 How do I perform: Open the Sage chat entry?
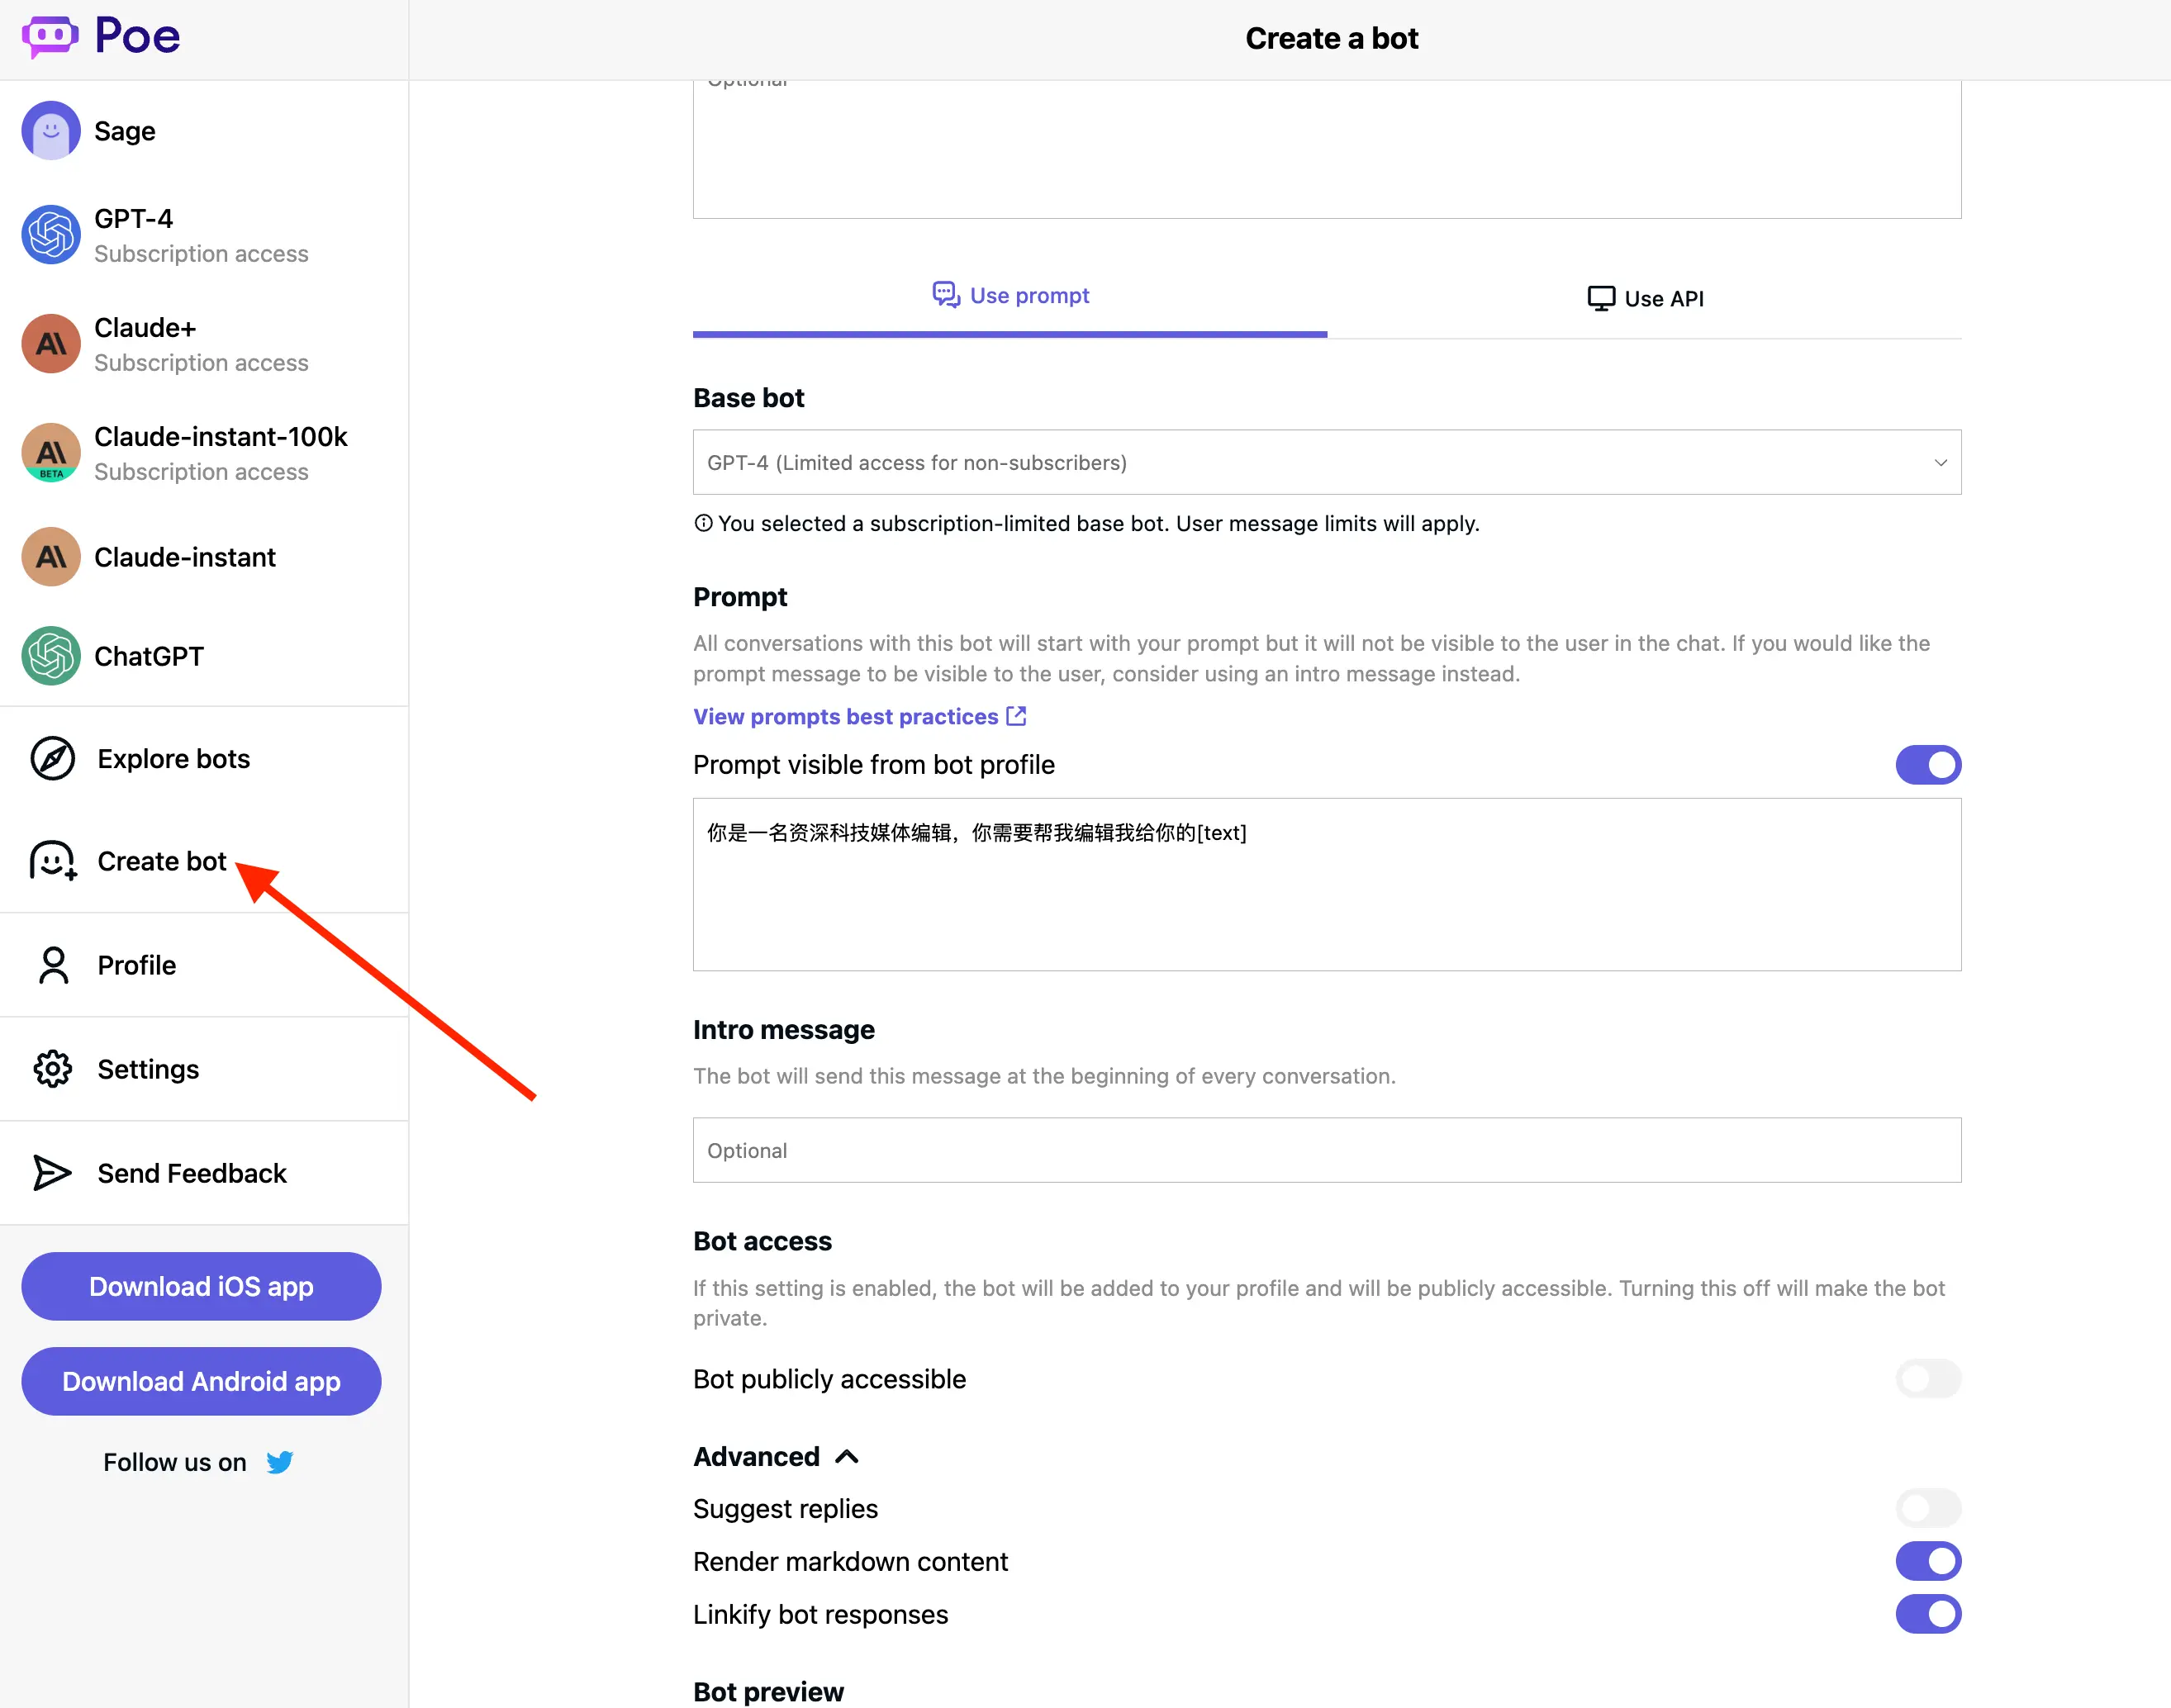[x=204, y=131]
